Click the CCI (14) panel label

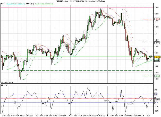(4, 85)
